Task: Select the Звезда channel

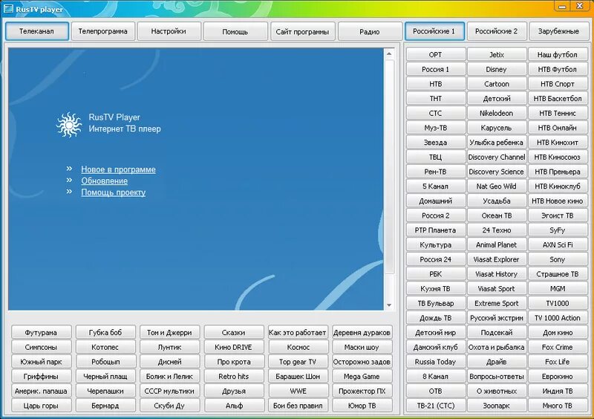Action: [435, 143]
